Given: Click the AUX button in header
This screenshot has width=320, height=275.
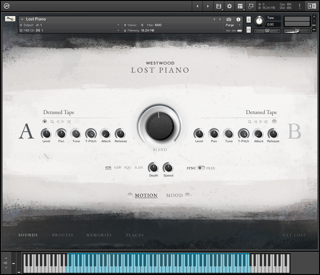Looking at the screenshot, I should [314, 25].
